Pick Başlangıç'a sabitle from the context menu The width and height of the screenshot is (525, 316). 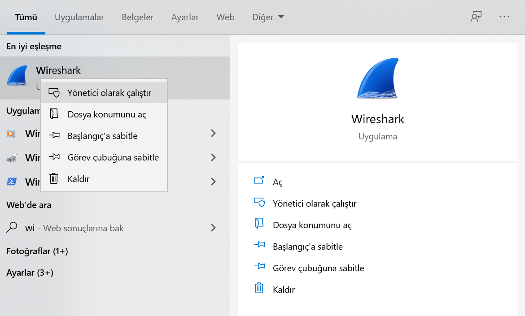coord(104,136)
